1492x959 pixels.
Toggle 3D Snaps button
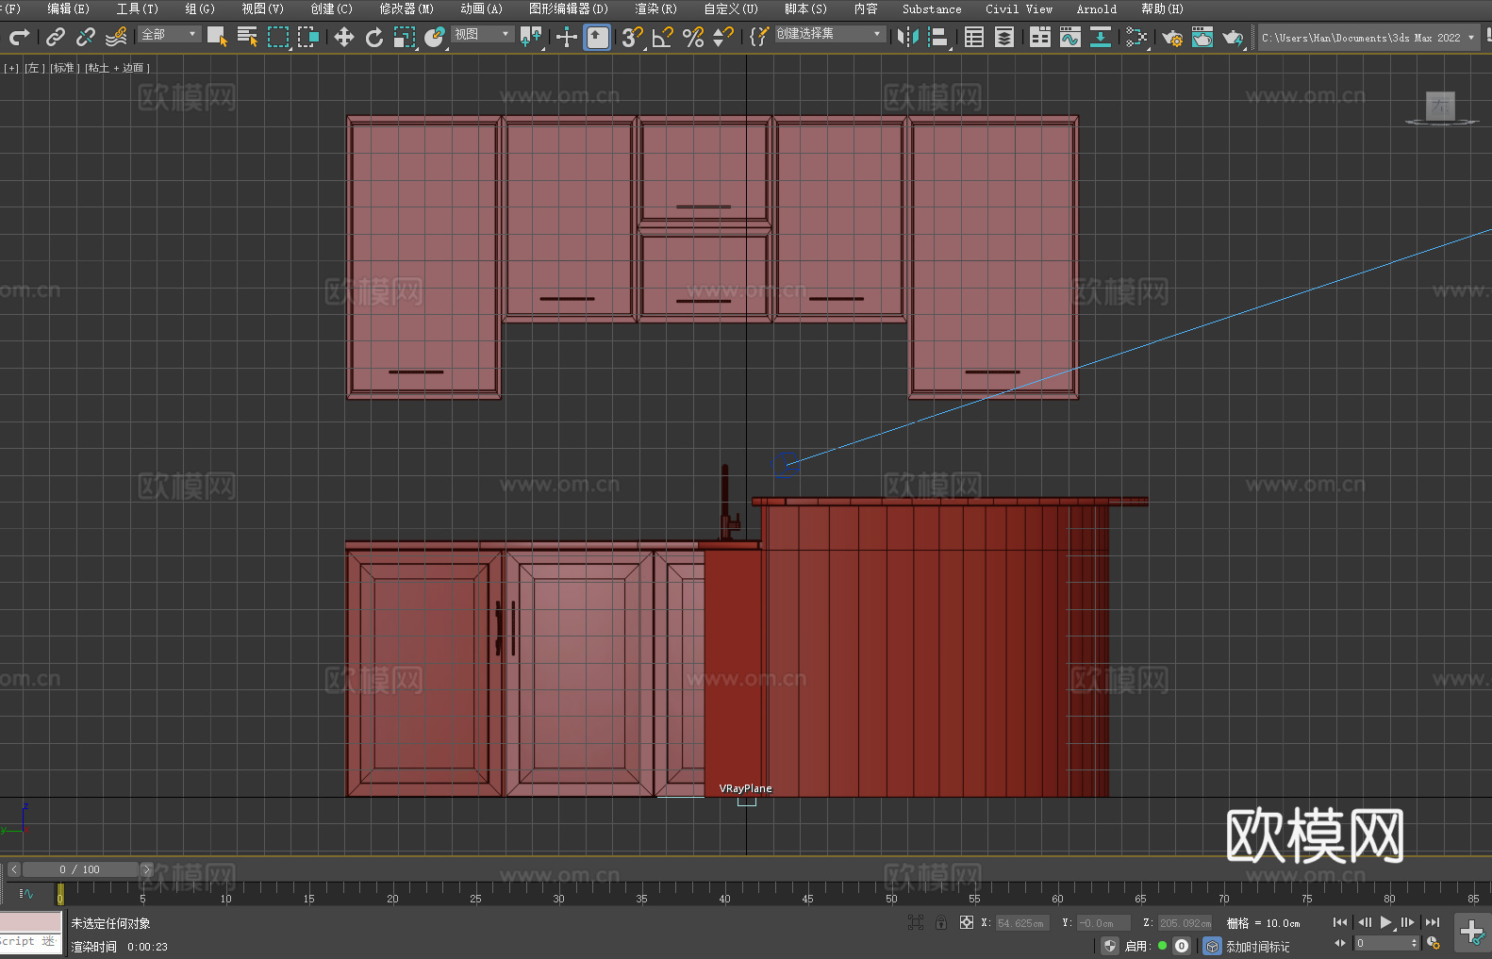632,37
